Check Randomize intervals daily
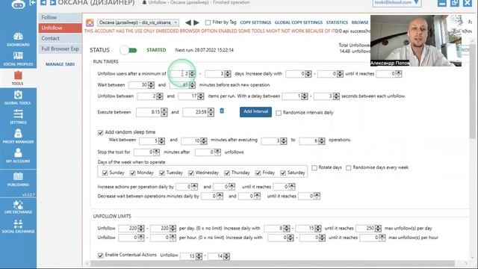The width and height of the screenshot is (478, 269). [x=279, y=113]
